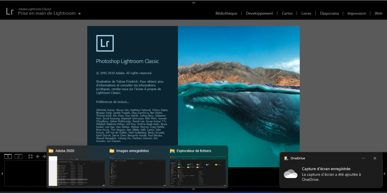Click the copyright 1992-2019 Adobe line
387x193 pixels.
click(124, 73)
